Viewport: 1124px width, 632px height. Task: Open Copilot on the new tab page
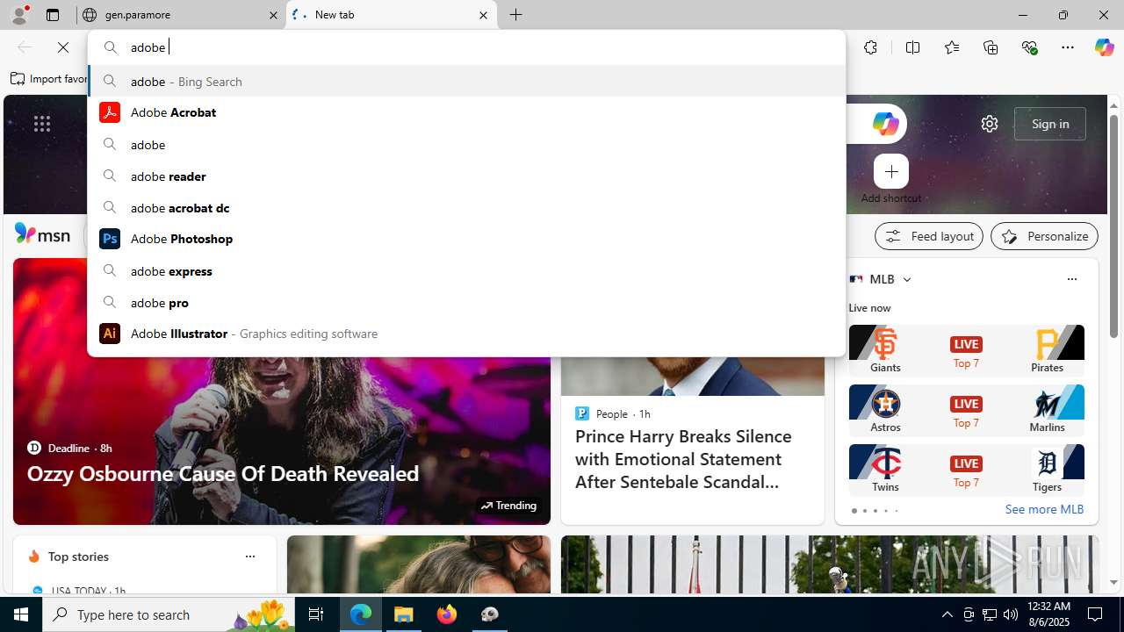point(885,124)
